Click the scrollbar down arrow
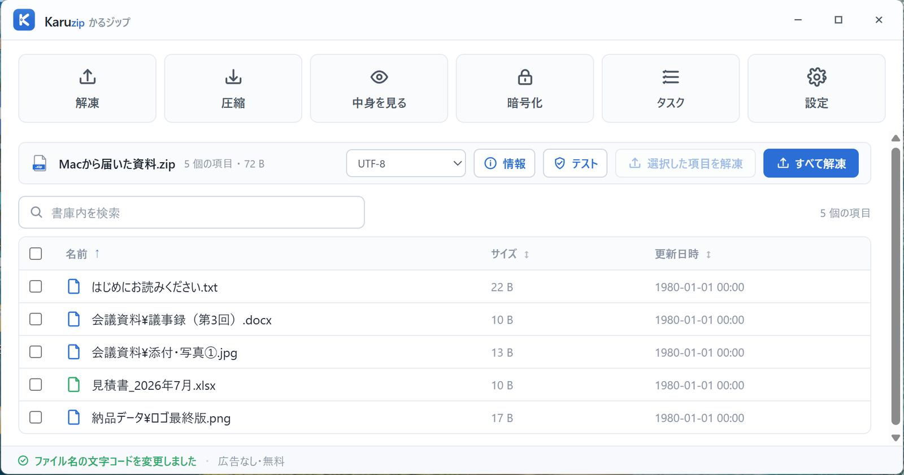Screen dimensions: 904x475 [896, 438]
